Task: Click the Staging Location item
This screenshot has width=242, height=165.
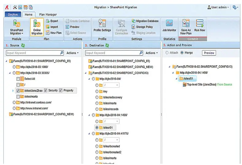Action: coord(143,33)
